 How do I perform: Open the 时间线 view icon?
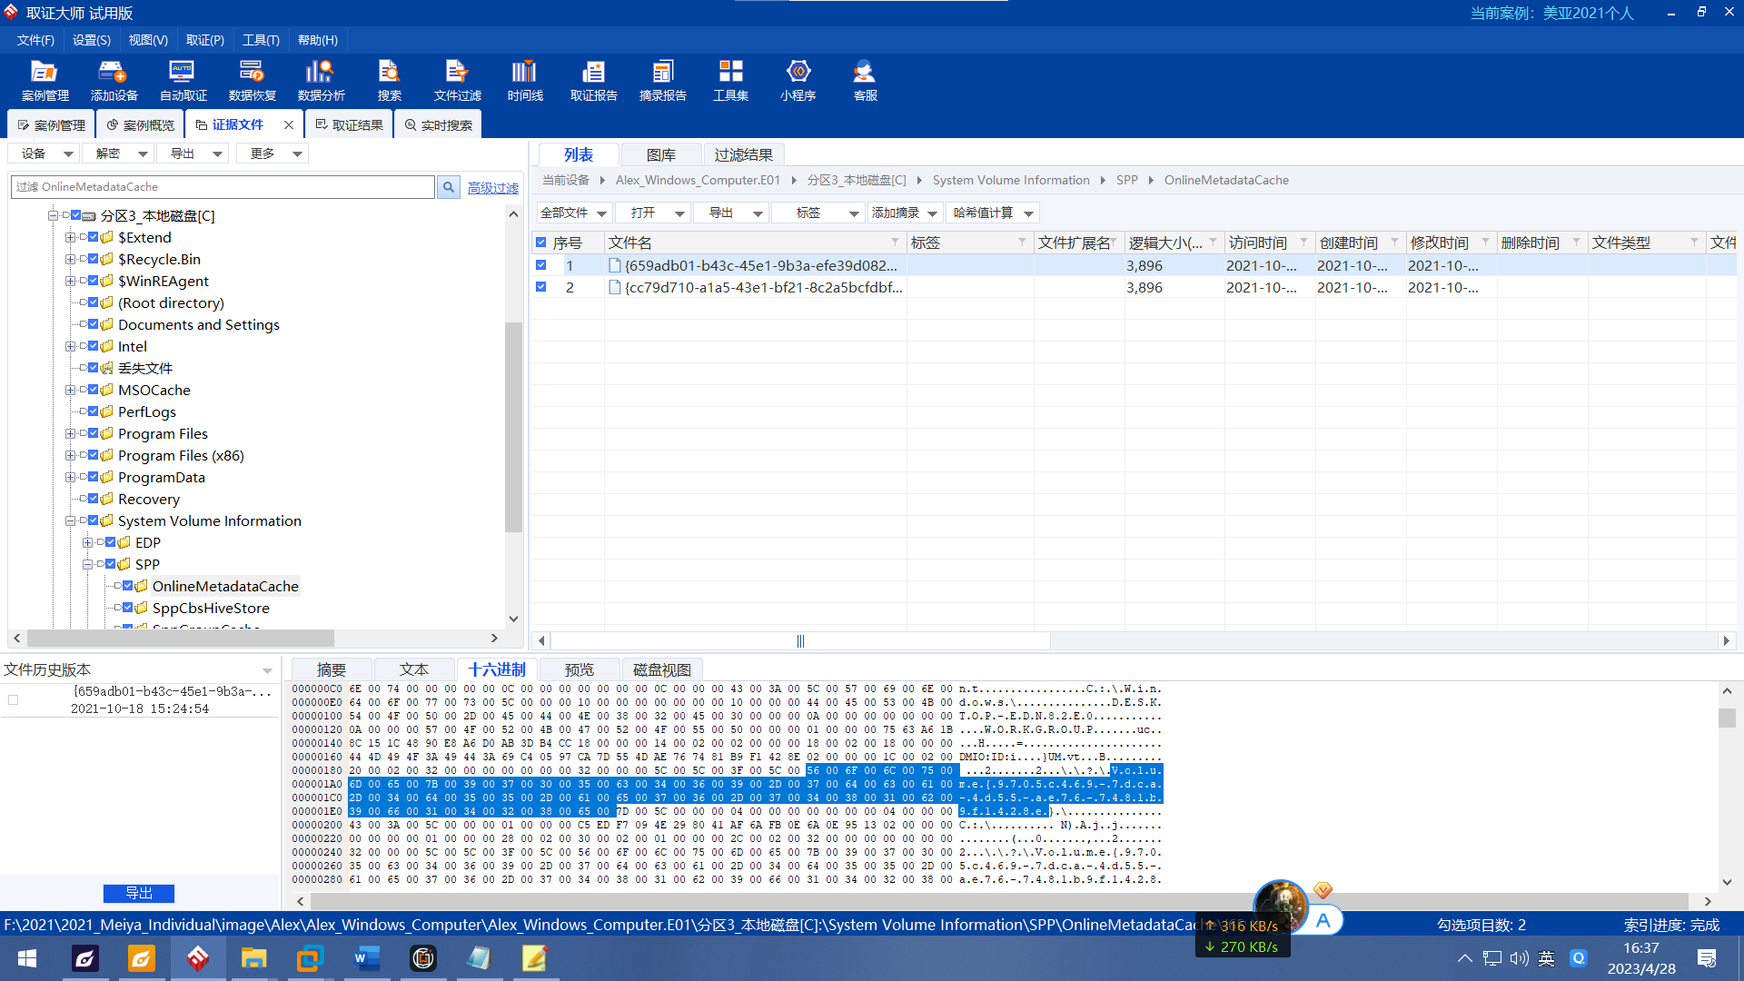pyautogui.click(x=525, y=80)
